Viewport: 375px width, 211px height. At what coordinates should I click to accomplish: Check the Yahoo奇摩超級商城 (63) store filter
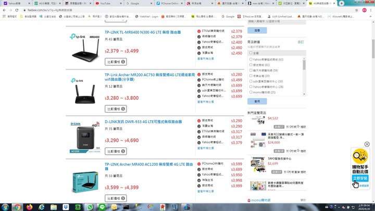(251, 59)
